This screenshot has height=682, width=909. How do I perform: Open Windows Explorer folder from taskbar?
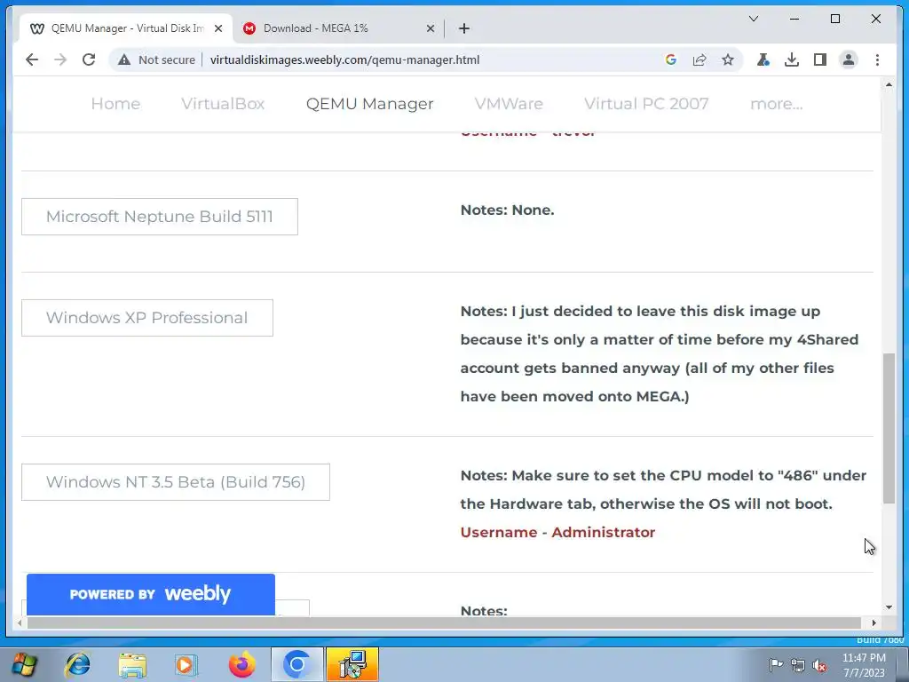(132, 664)
